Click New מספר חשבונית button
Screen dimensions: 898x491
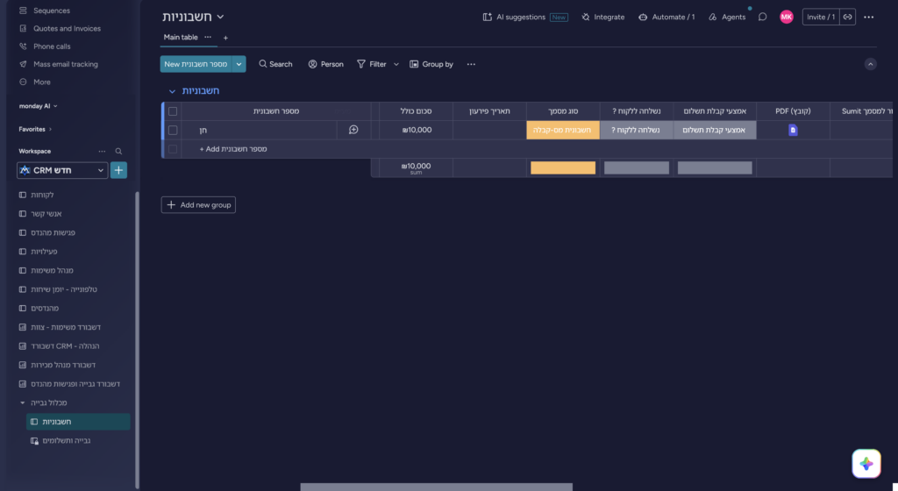tap(196, 64)
